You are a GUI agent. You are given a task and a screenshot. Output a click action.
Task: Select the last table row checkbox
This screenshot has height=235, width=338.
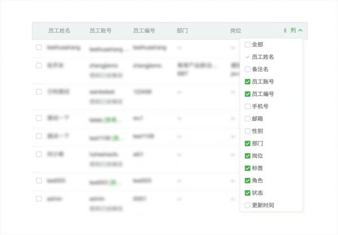click(x=39, y=198)
